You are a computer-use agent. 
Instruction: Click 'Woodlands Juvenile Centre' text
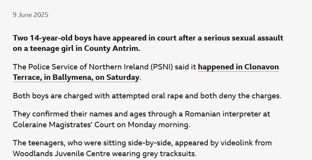pos(61,153)
